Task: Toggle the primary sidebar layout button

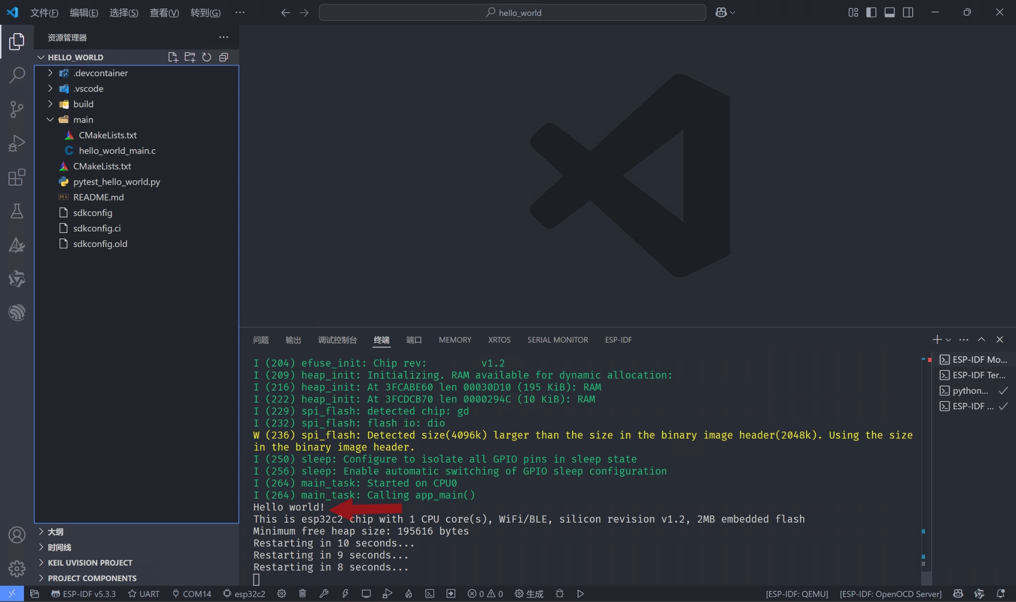Action: (871, 13)
